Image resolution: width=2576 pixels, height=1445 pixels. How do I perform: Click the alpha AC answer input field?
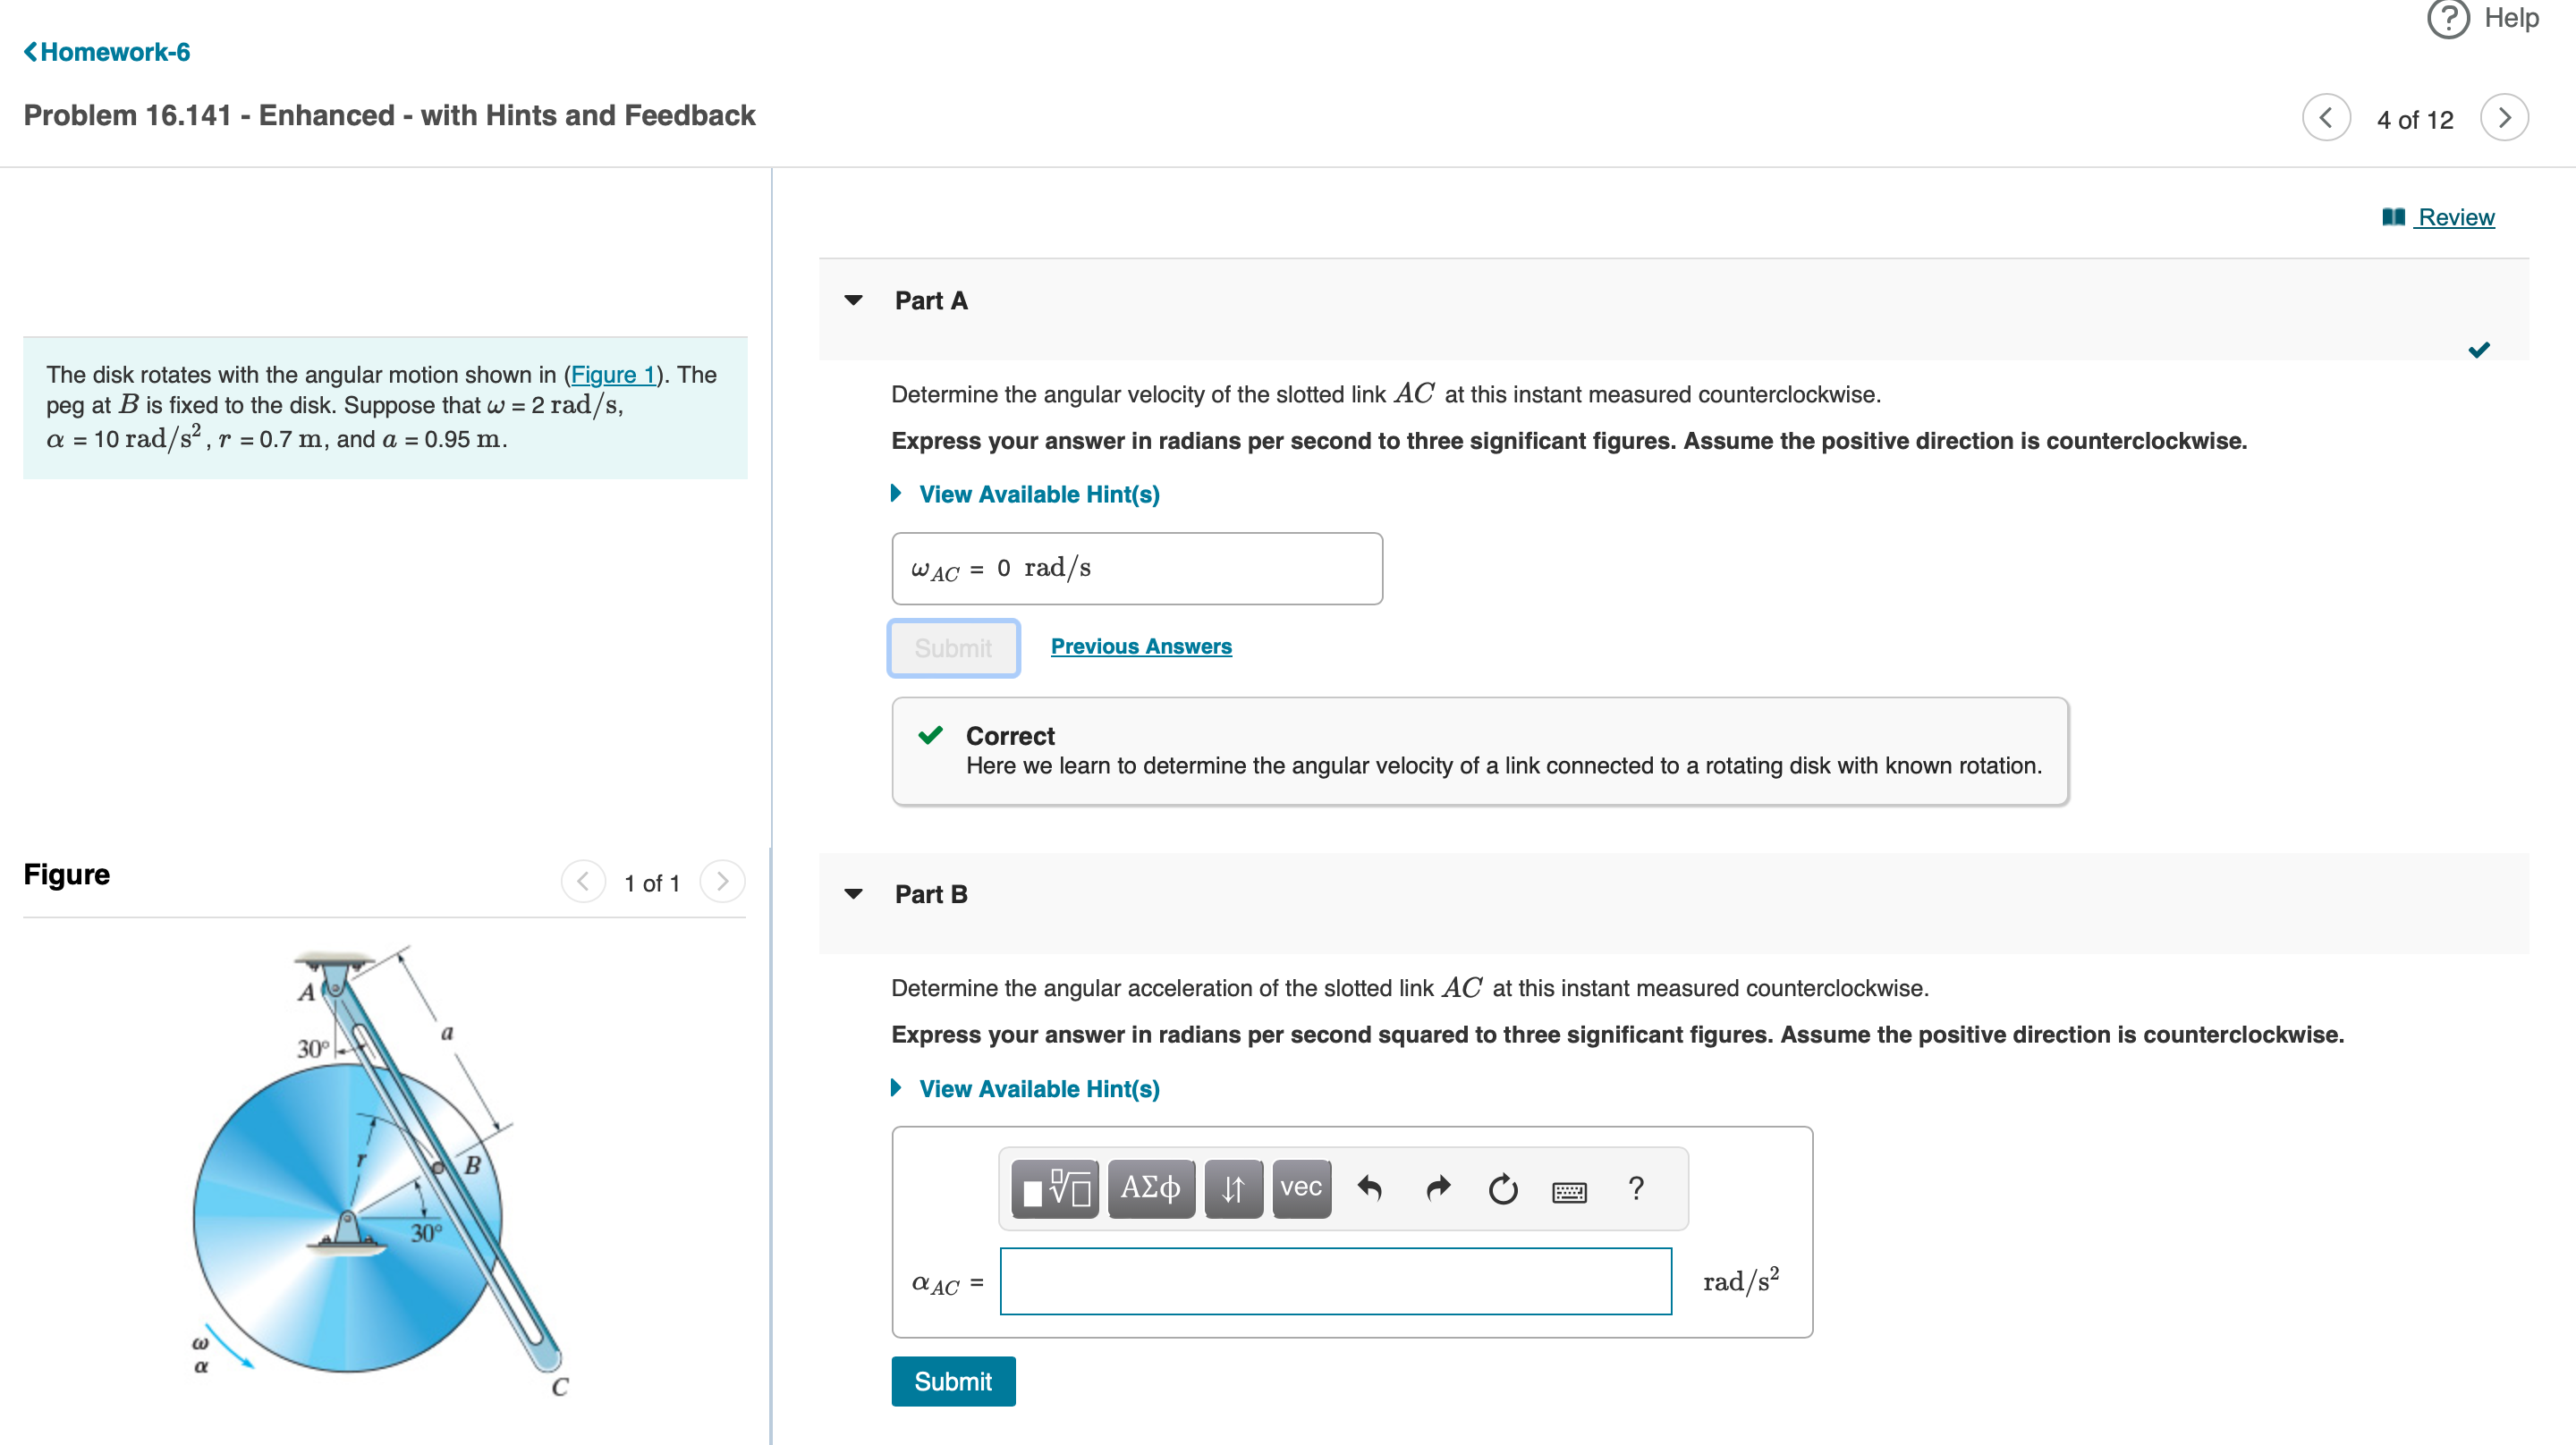1335,1281
